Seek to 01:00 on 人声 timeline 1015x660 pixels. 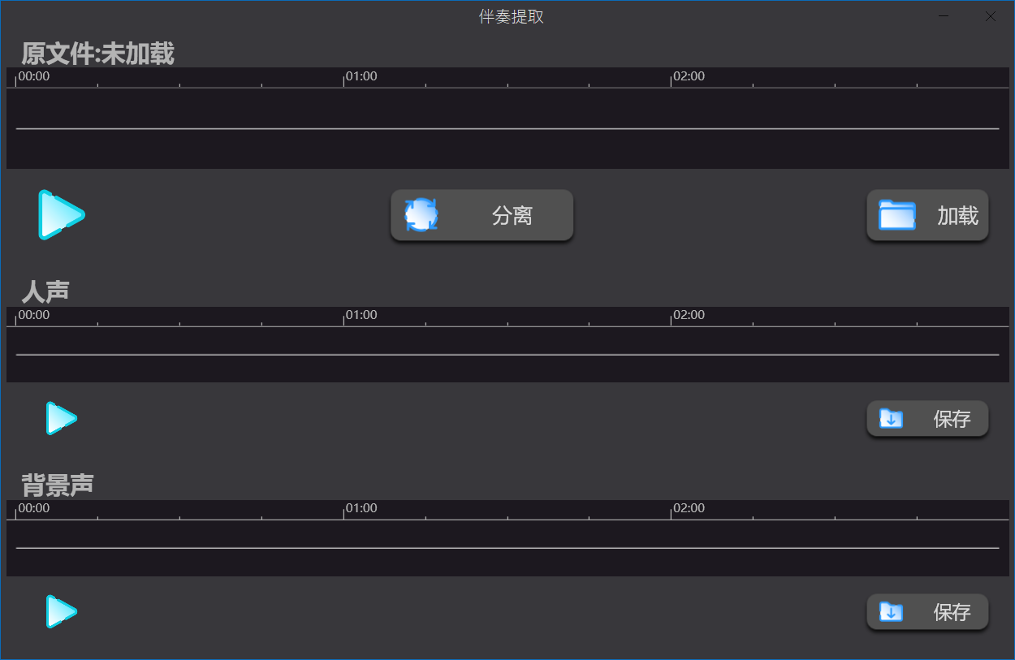click(344, 317)
